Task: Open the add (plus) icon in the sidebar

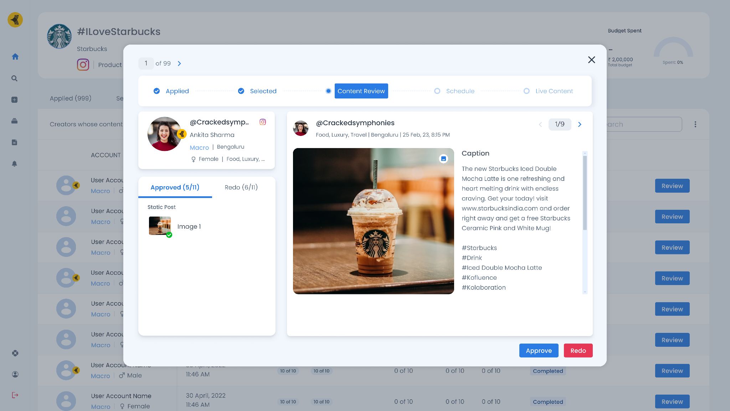Action: click(15, 100)
